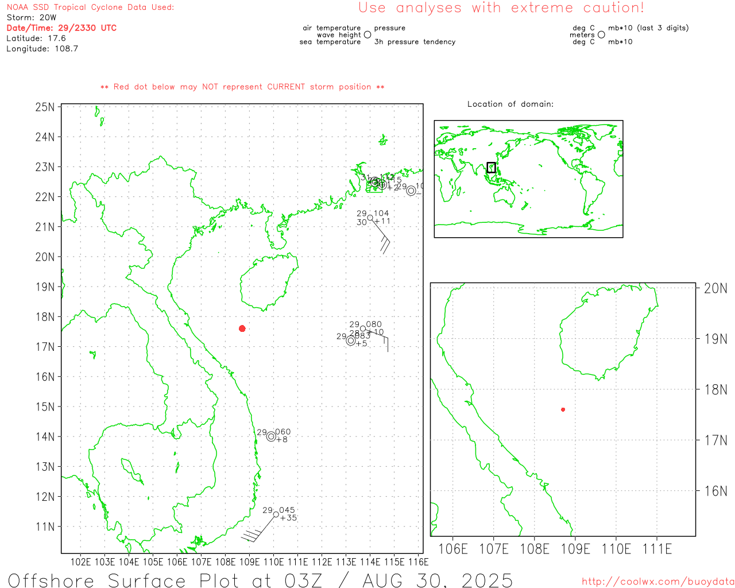
Task: Click the 106E label on inset map
Action: click(x=453, y=549)
